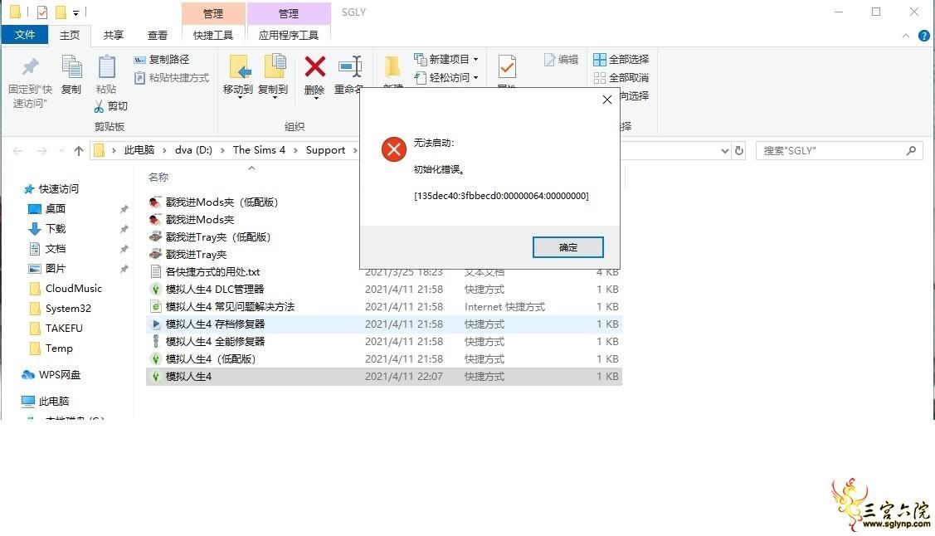Image resolution: width=935 pixels, height=536 pixels.
Task: Click the Up one level arrow
Action: click(79, 151)
